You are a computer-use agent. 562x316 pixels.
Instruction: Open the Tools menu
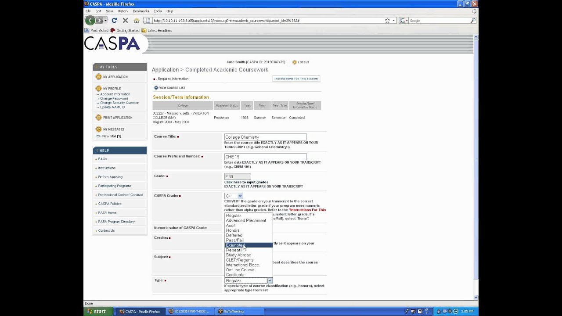[158, 11]
